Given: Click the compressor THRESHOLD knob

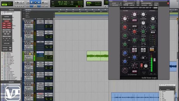Looking at the screenshot, I should (x=153, y=19).
